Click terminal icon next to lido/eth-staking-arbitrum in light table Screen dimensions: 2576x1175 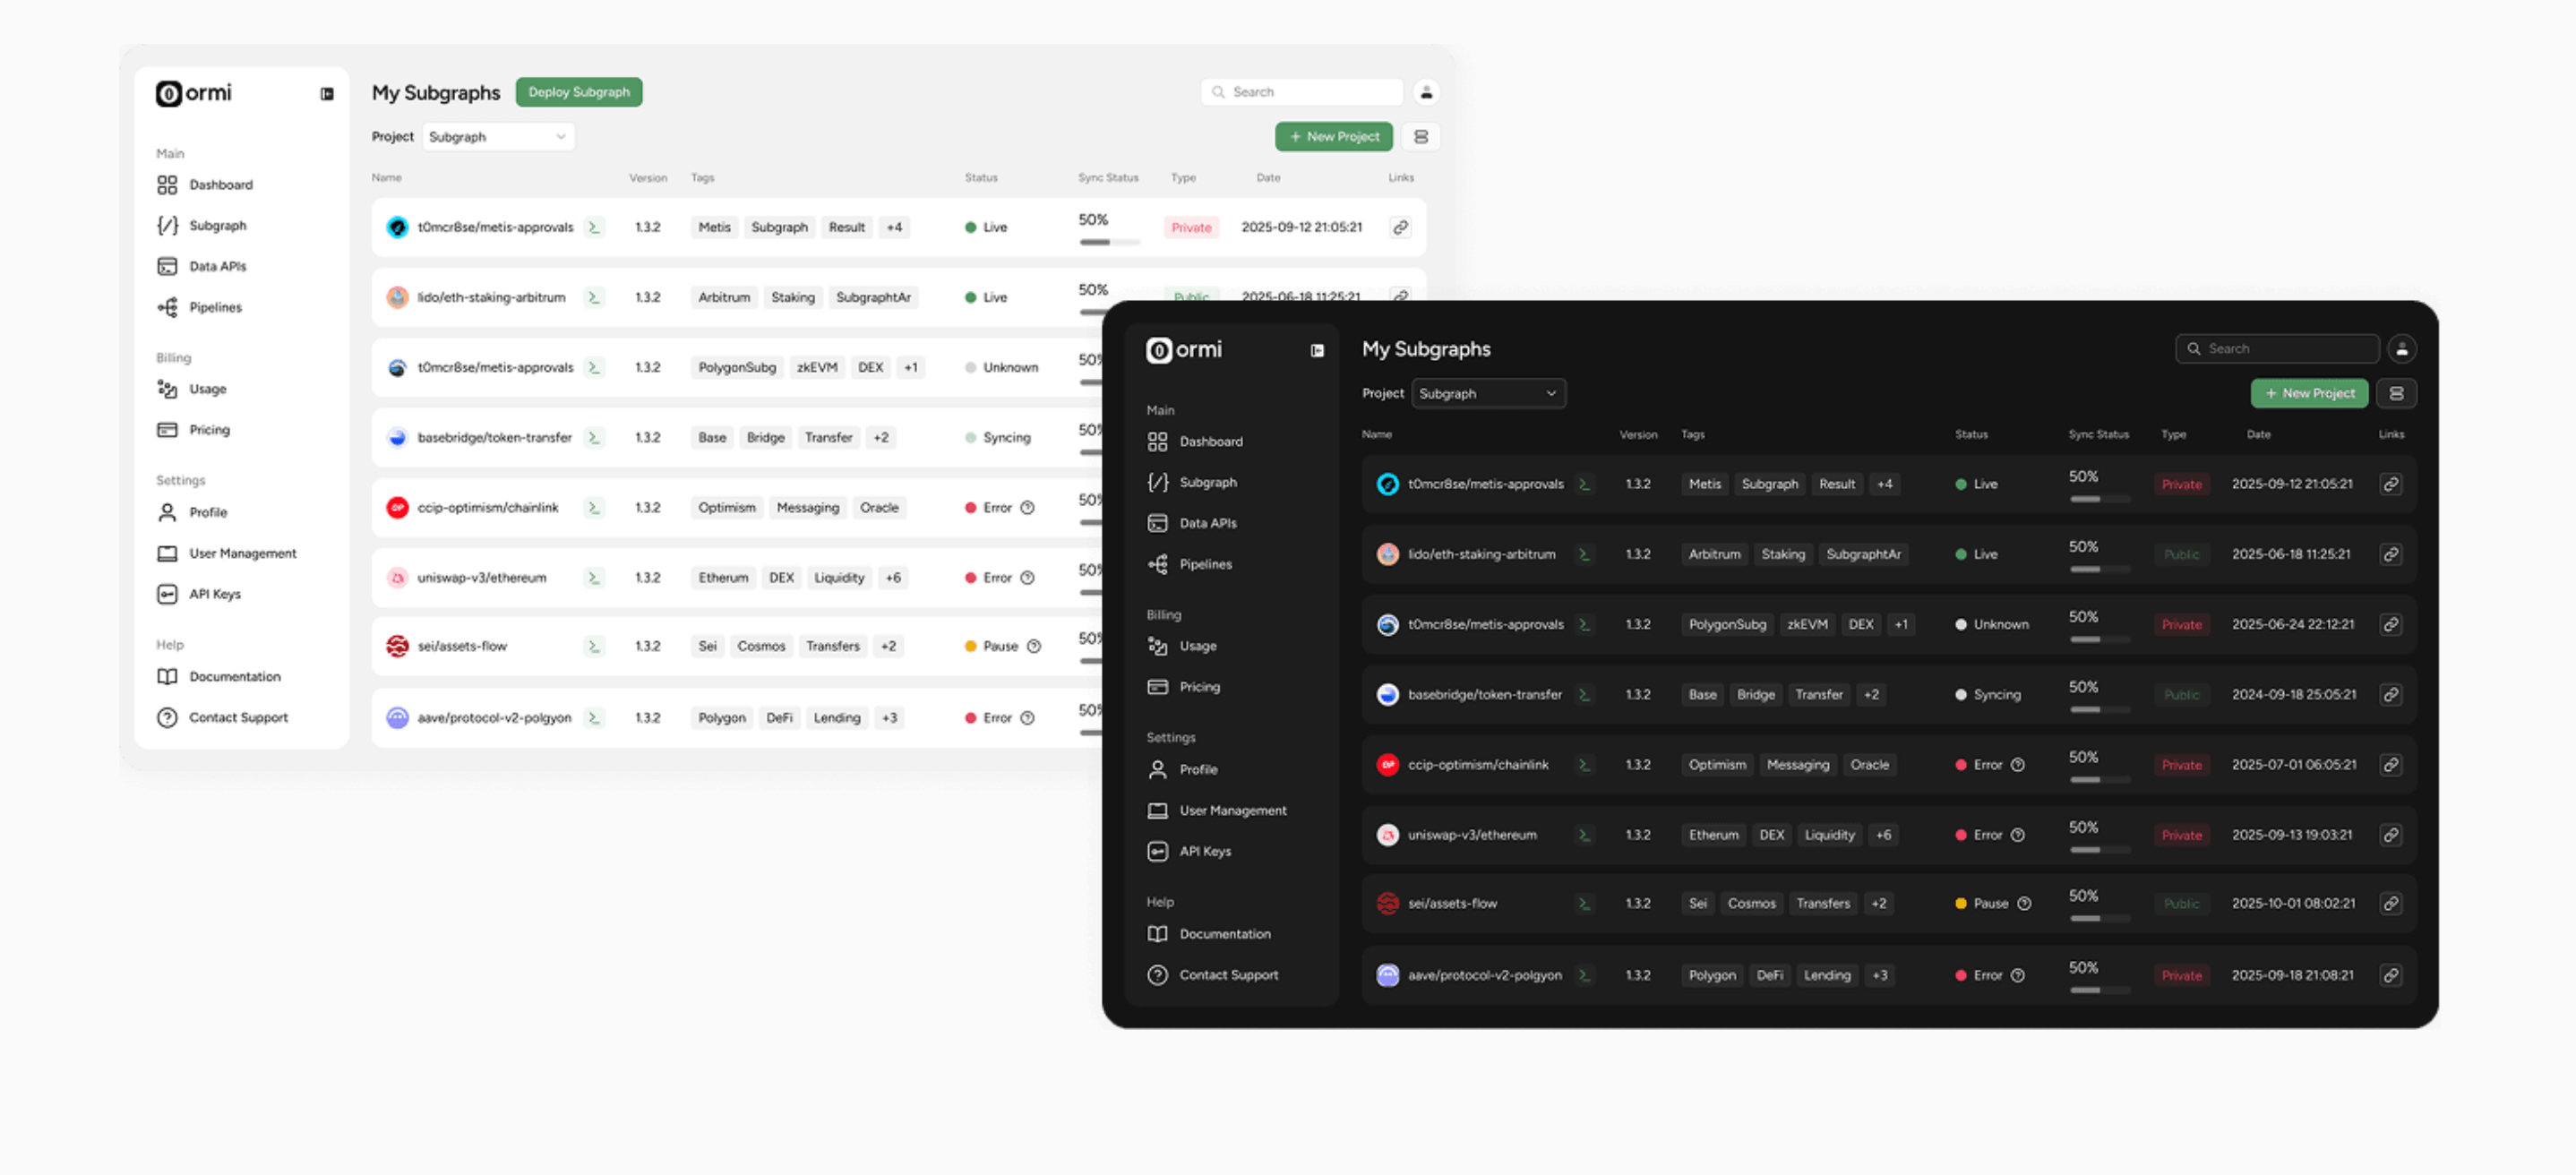click(594, 298)
